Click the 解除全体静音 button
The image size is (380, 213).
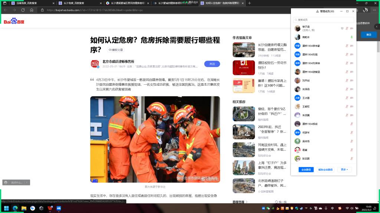[x=325, y=169]
